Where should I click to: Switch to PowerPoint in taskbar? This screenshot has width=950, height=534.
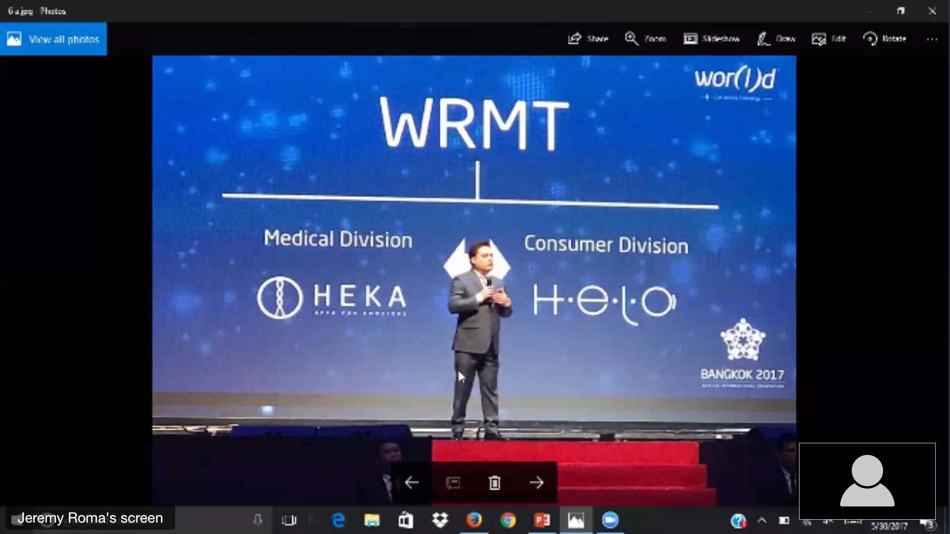(542, 521)
